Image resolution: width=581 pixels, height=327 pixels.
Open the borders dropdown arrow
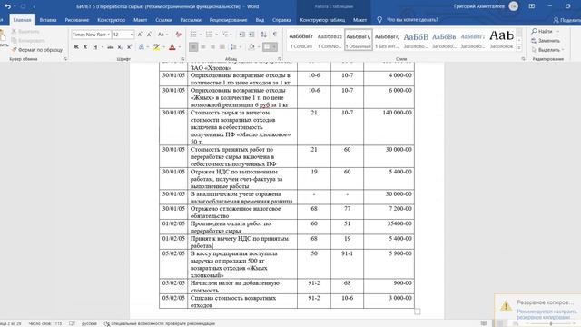coord(274,47)
